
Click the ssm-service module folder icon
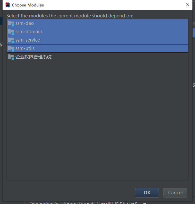click(x=11, y=40)
